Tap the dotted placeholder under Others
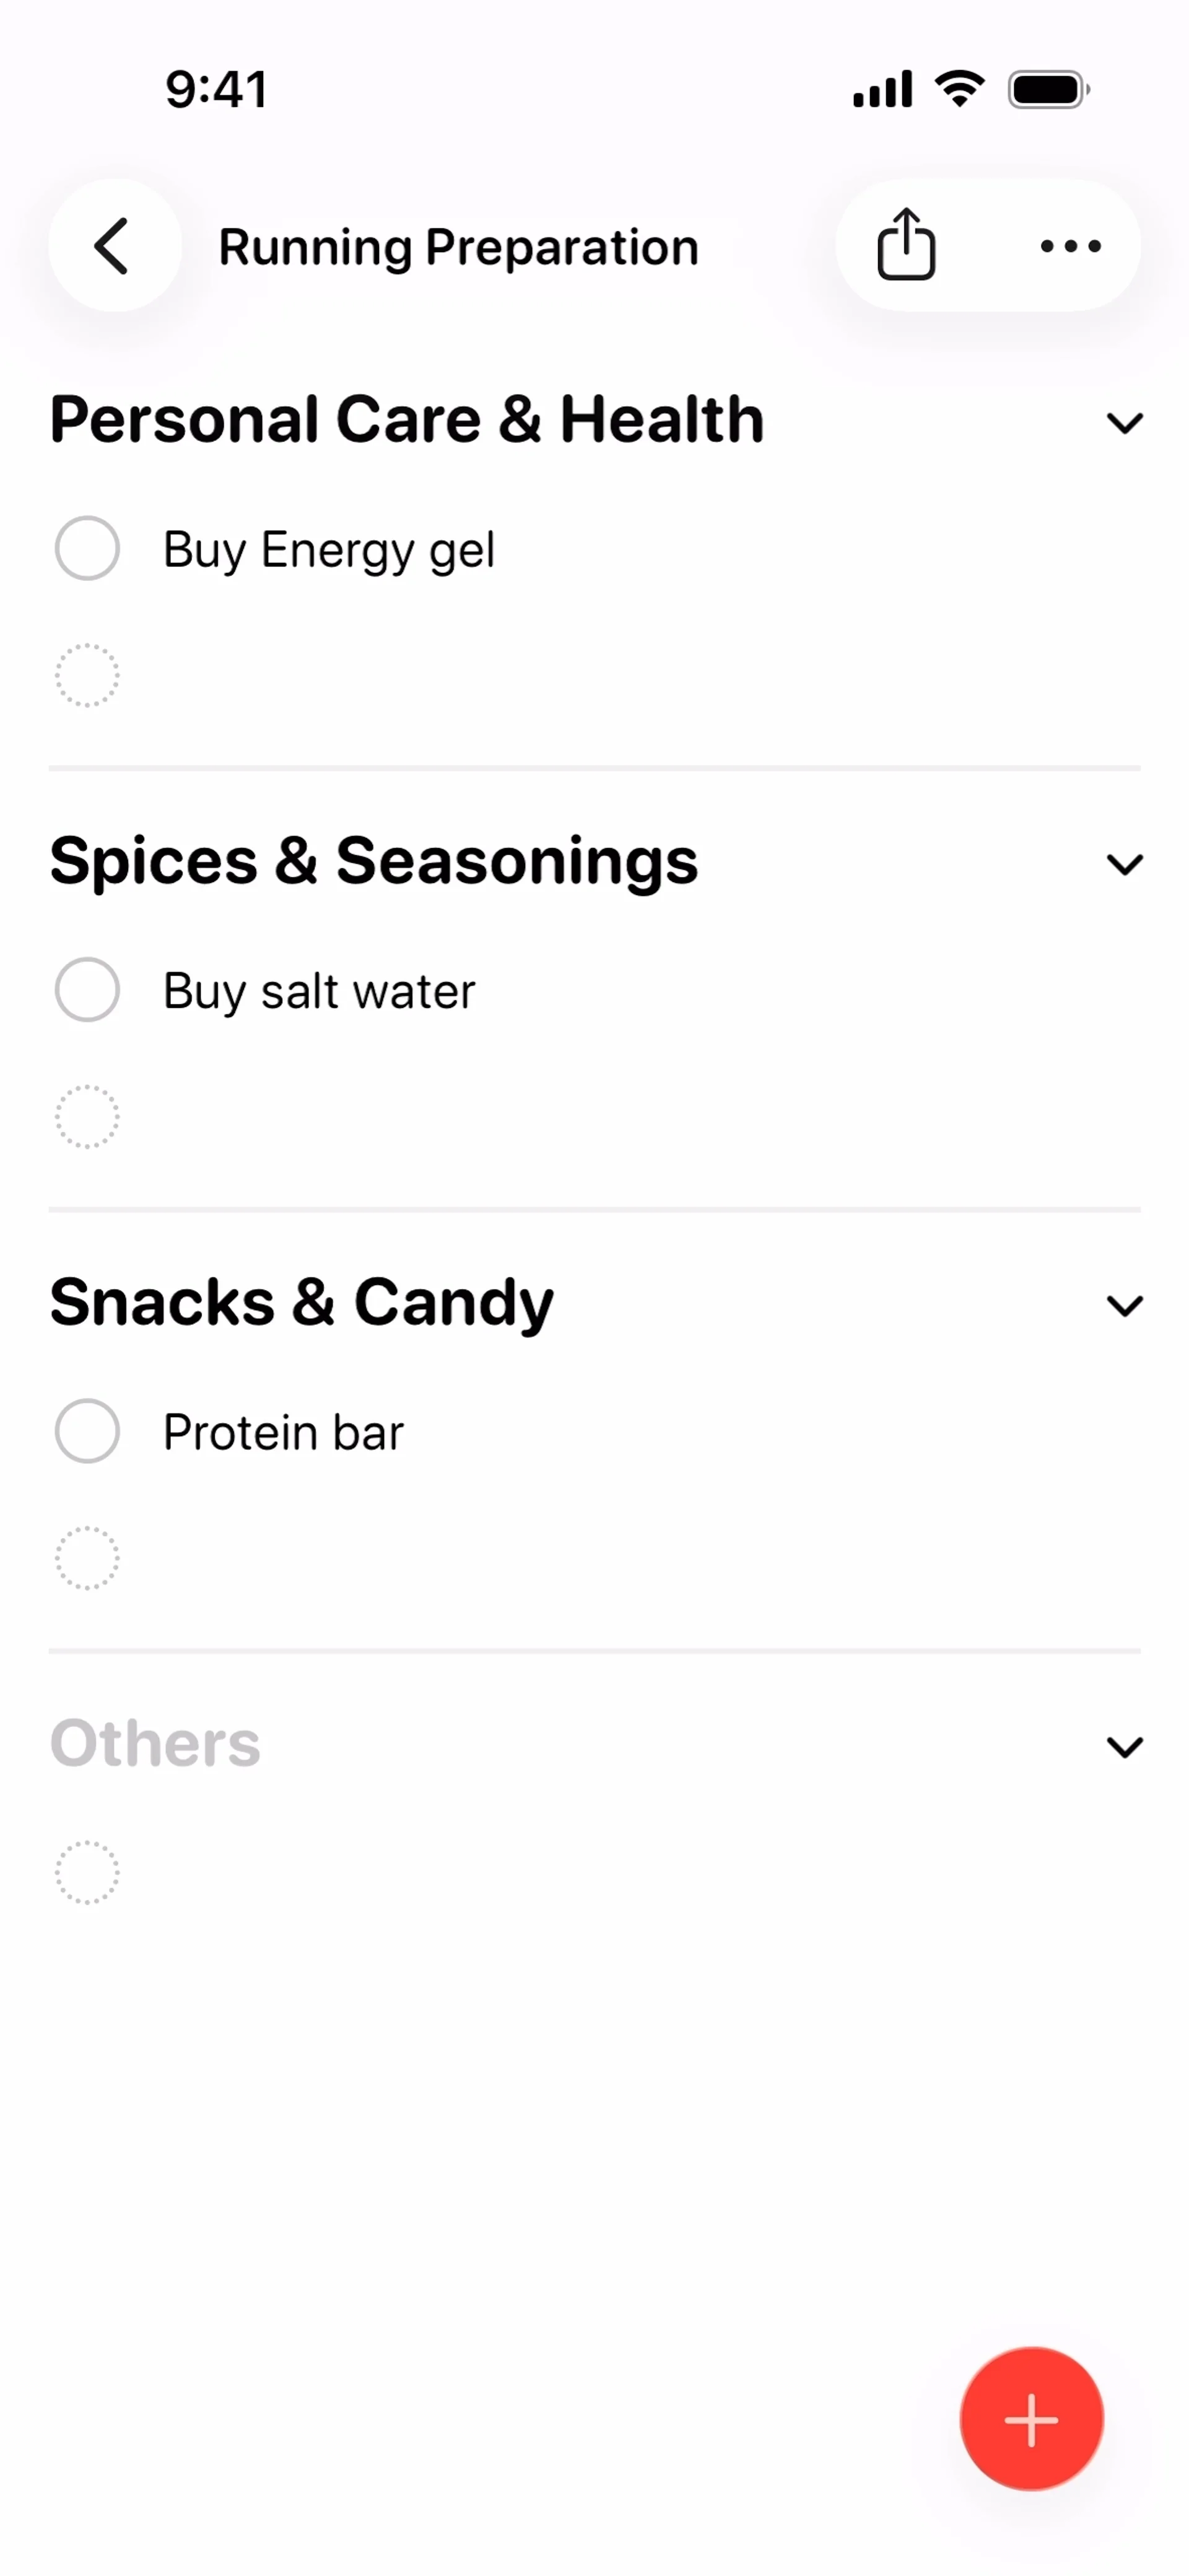Screen dimensions: 1189x2576 (87, 1872)
